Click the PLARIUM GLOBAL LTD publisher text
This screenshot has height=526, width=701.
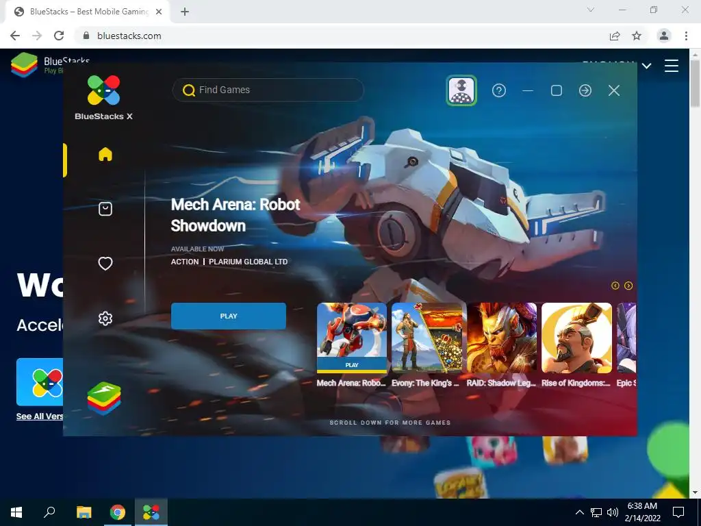[x=248, y=262]
